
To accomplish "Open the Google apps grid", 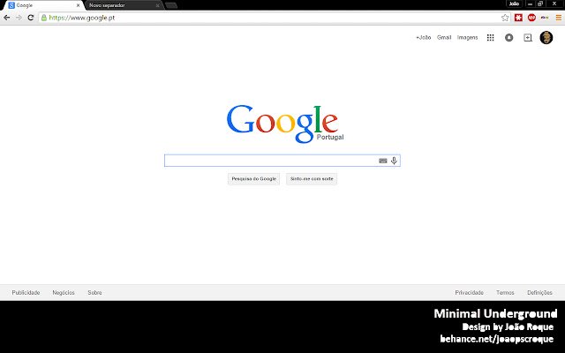I will click(x=491, y=37).
